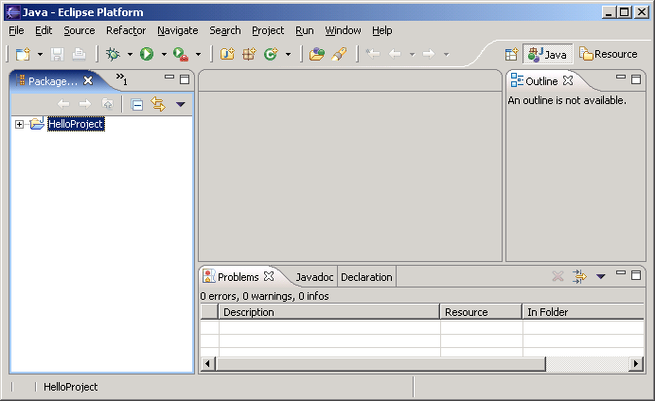Open the Debug dropdown arrow
The width and height of the screenshot is (655, 401).
point(130,54)
